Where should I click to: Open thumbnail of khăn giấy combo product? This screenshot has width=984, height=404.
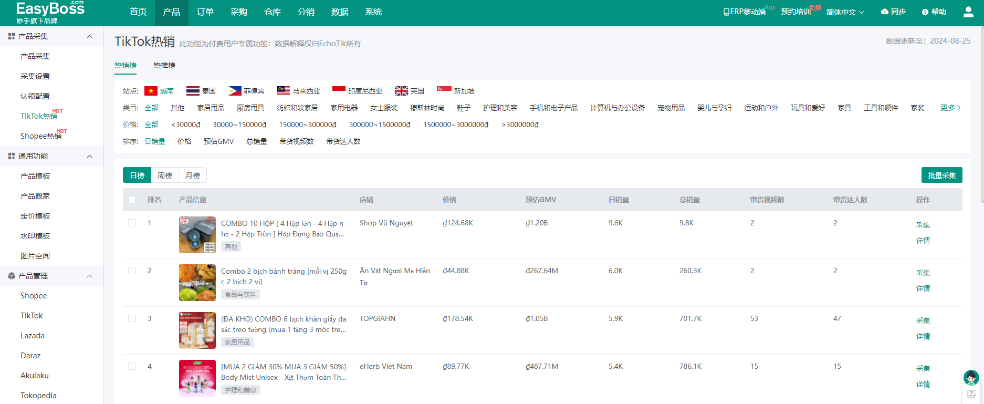(x=197, y=330)
